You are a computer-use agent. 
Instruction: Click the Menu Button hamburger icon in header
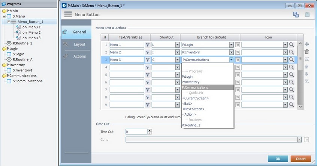(68, 14)
